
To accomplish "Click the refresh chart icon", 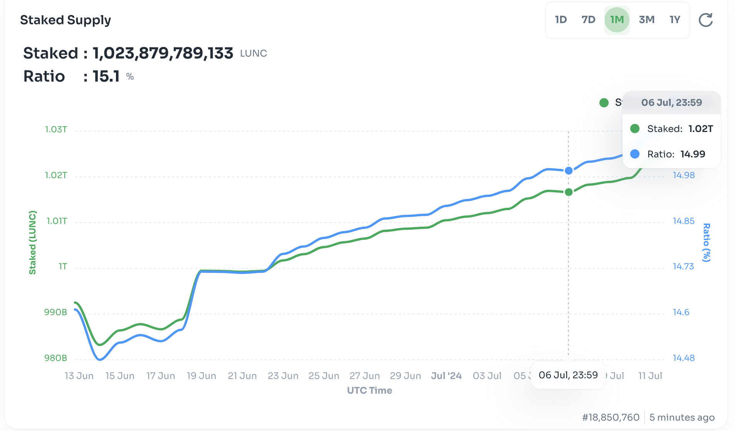I will pos(705,20).
